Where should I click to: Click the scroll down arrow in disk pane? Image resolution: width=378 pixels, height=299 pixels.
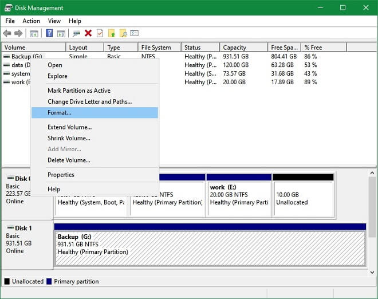(x=372, y=272)
